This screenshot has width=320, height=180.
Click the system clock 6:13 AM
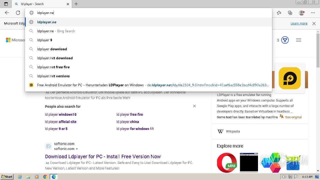307,177
